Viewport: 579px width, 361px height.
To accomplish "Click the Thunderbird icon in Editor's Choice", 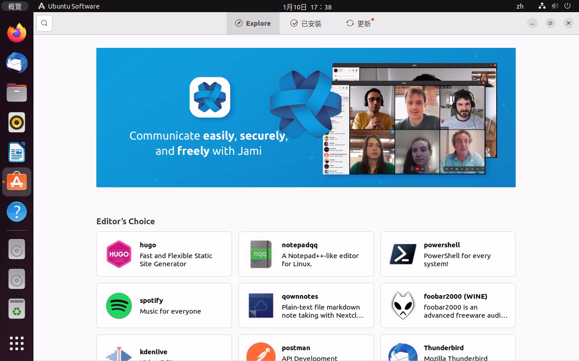I will (403, 352).
